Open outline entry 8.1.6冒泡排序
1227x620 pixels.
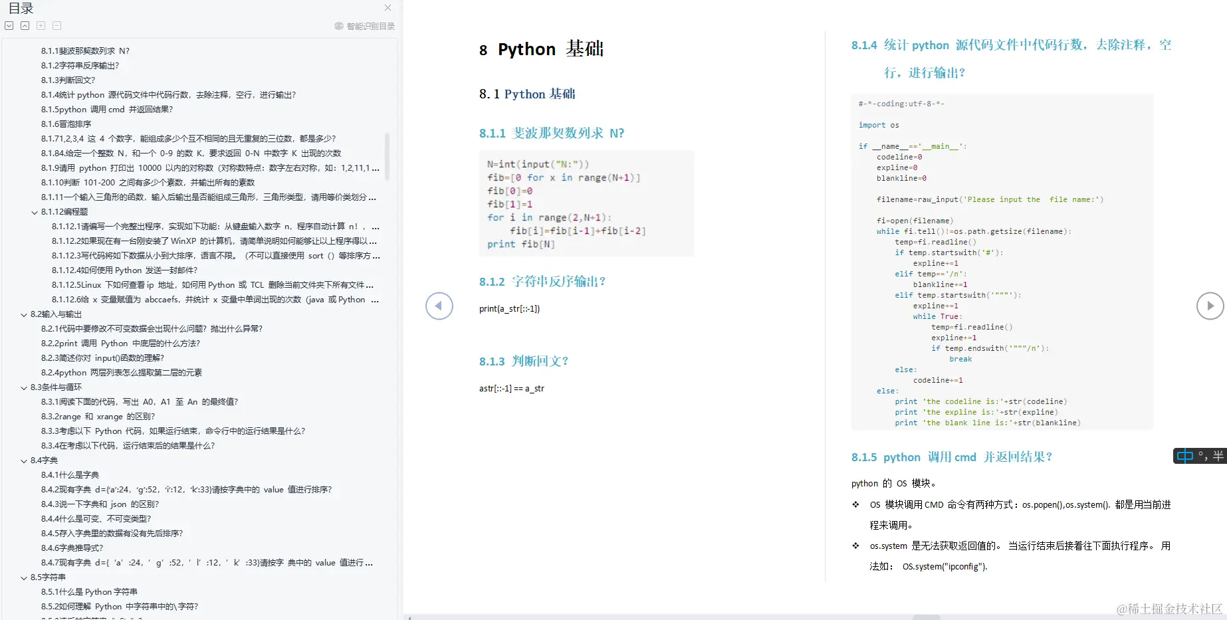point(66,124)
